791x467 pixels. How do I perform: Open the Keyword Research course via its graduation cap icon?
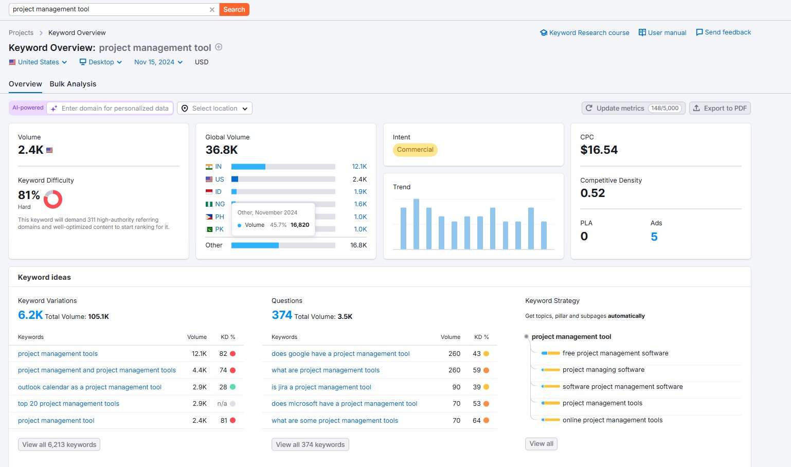pos(544,32)
